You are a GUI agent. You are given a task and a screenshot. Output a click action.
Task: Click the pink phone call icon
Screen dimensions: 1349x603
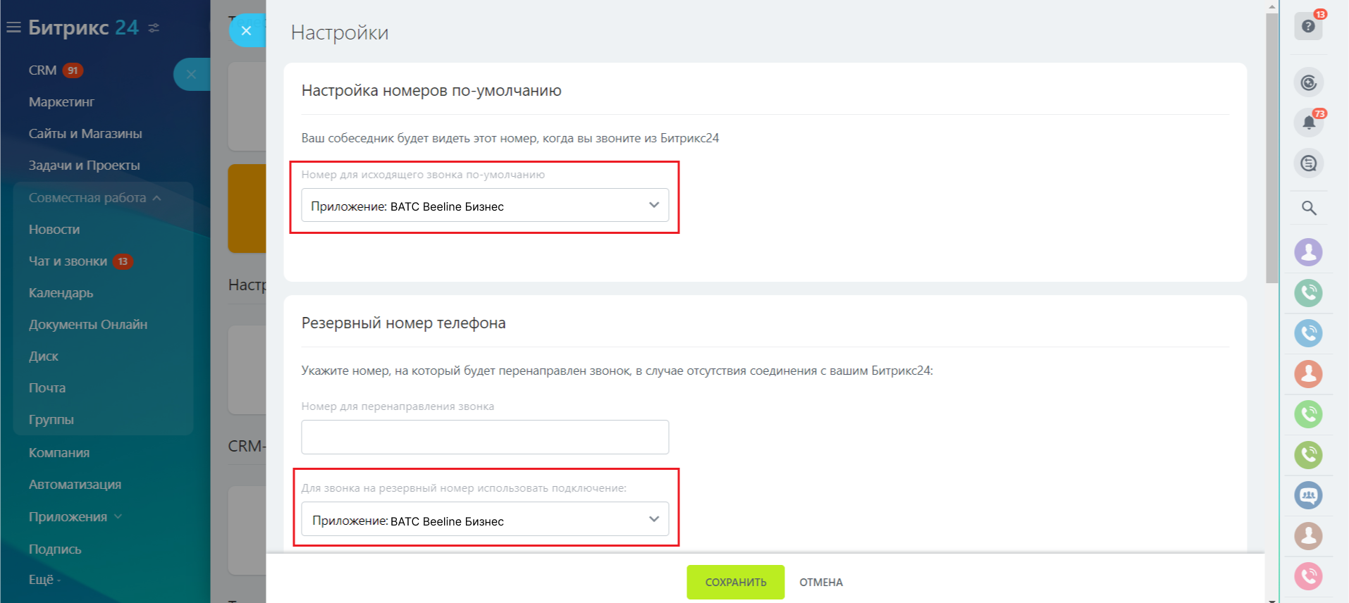pos(1308,576)
